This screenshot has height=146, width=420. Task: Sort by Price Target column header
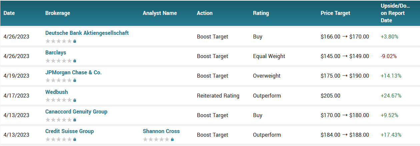pos(335,13)
